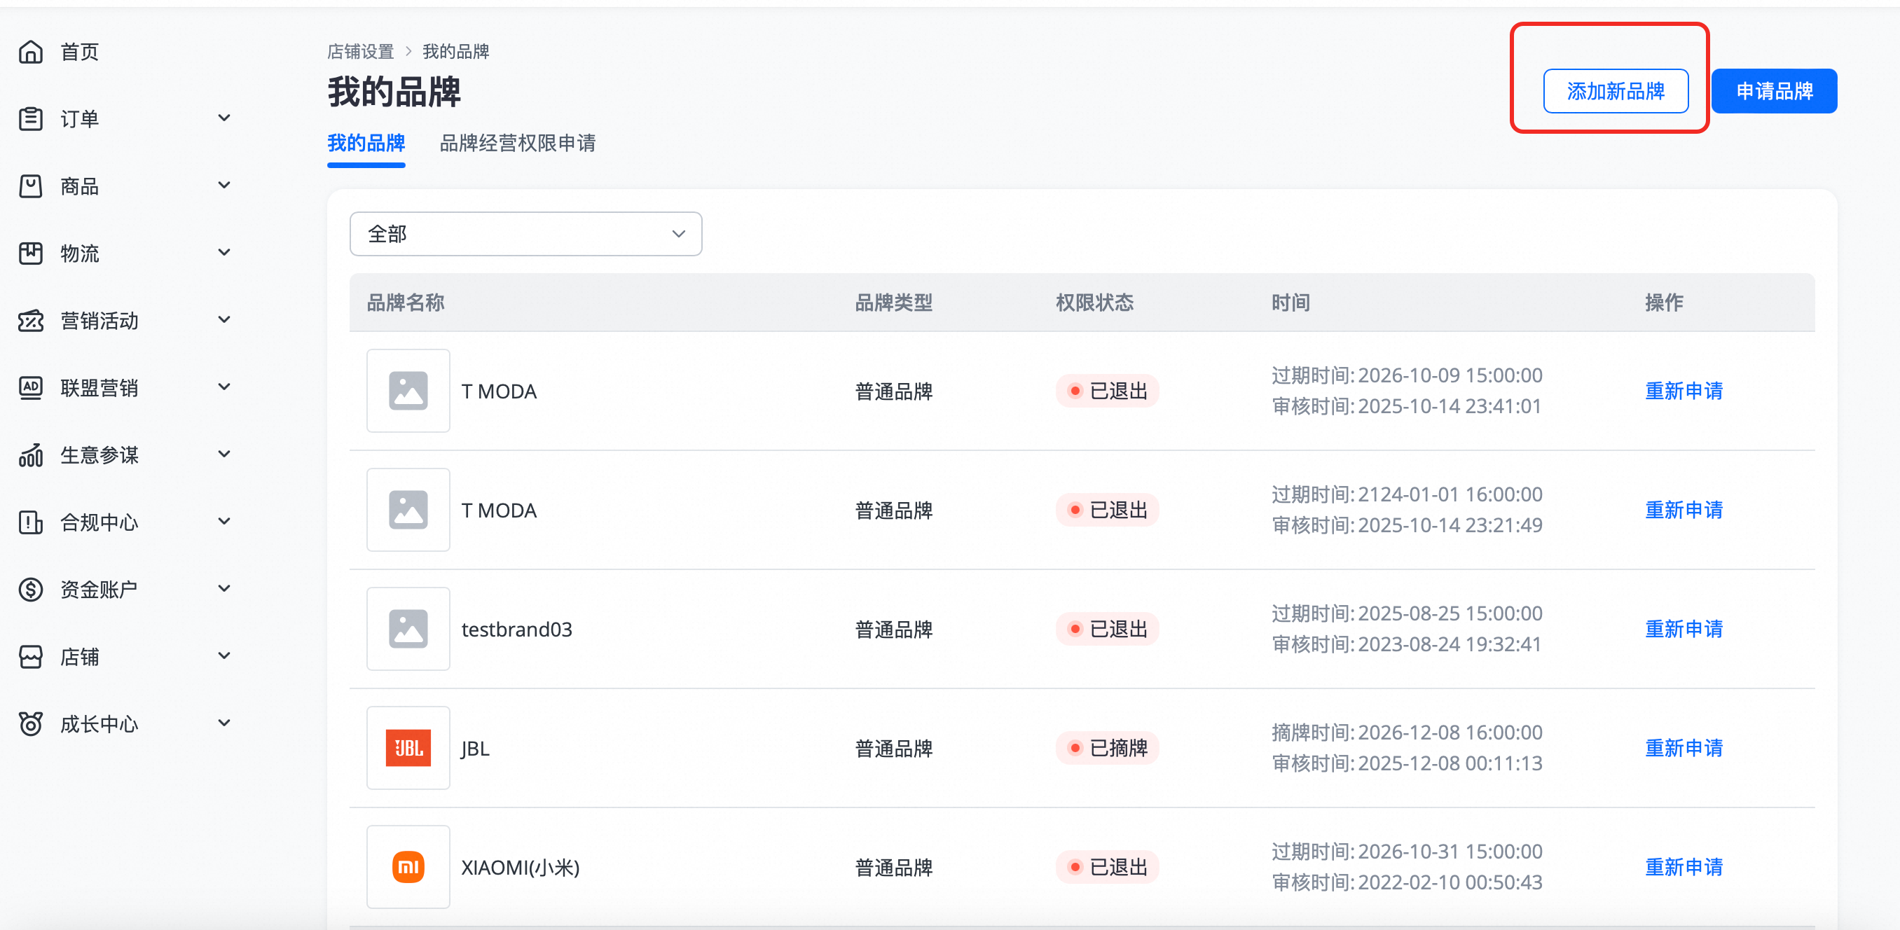Click 重新申请 link for JBL row
This screenshot has width=1900, height=930.
(x=1683, y=748)
